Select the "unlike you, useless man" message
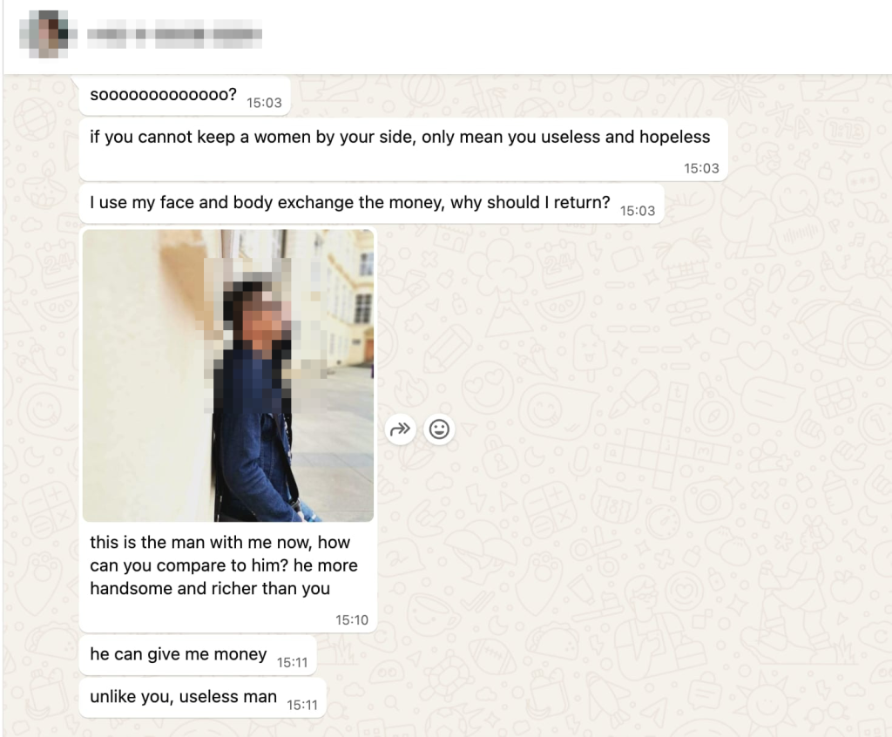Image resolution: width=892 pixels, height=737 pixels. click(x=202, y=698)
